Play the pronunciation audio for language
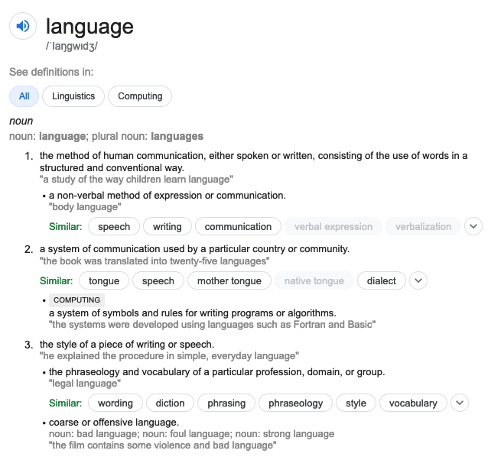 coord(23,26)
